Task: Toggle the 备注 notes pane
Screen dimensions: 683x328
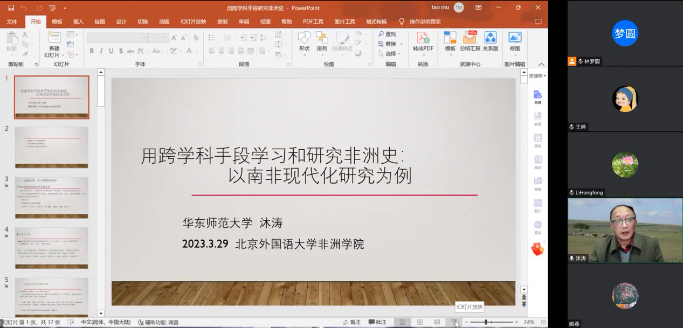Action: tap(351, 322)
